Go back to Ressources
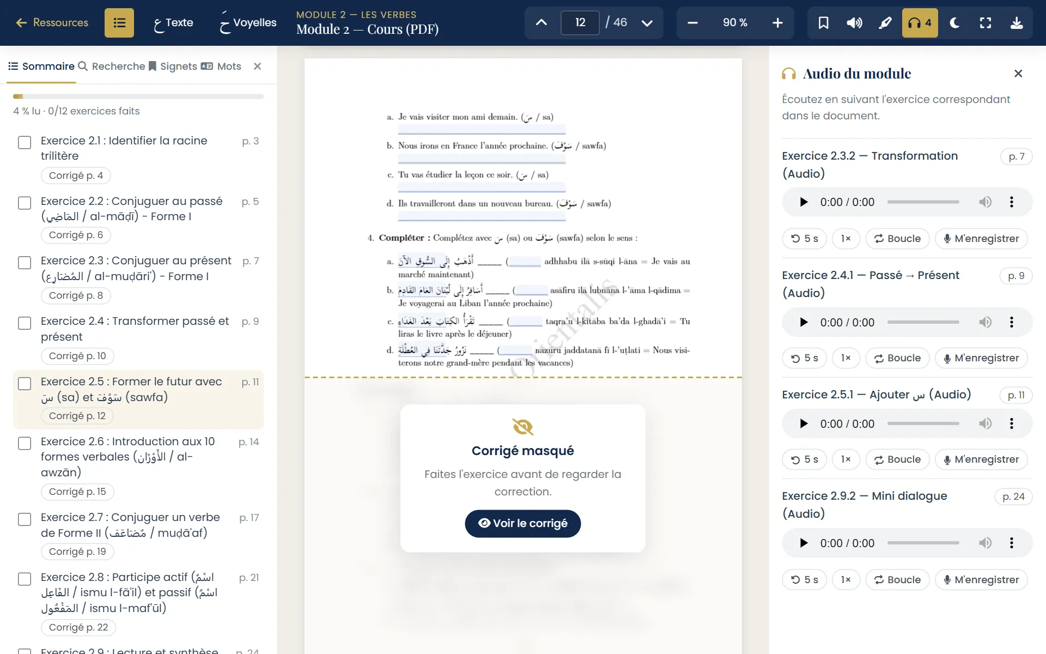The width and height of the screenshot is (1046, 654). [x=52, y=23]
